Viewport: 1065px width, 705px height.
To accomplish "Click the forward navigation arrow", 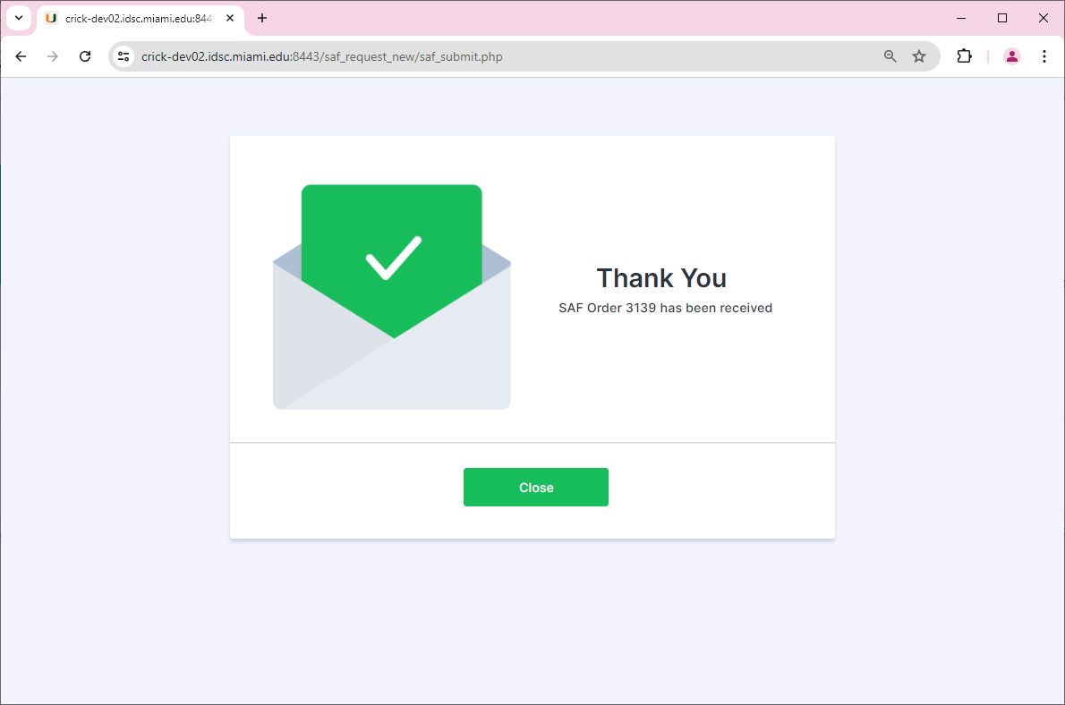I will (x=52, y=56).
